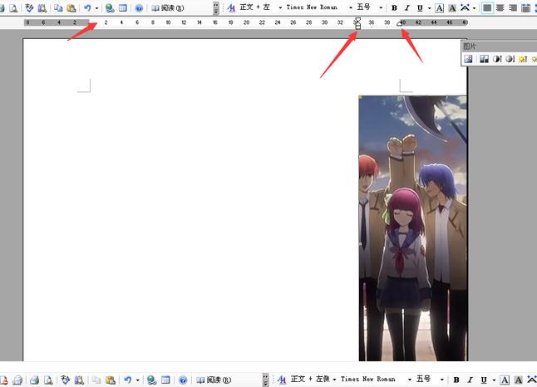Expand underline style arrow, top toolbar

tap(429, 7)
